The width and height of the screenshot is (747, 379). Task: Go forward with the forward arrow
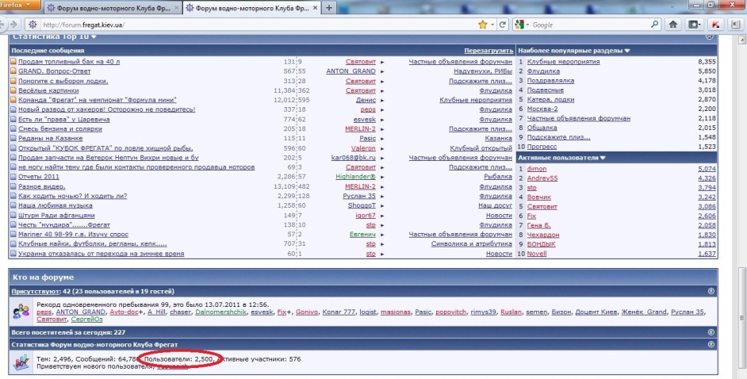[13, 25]
